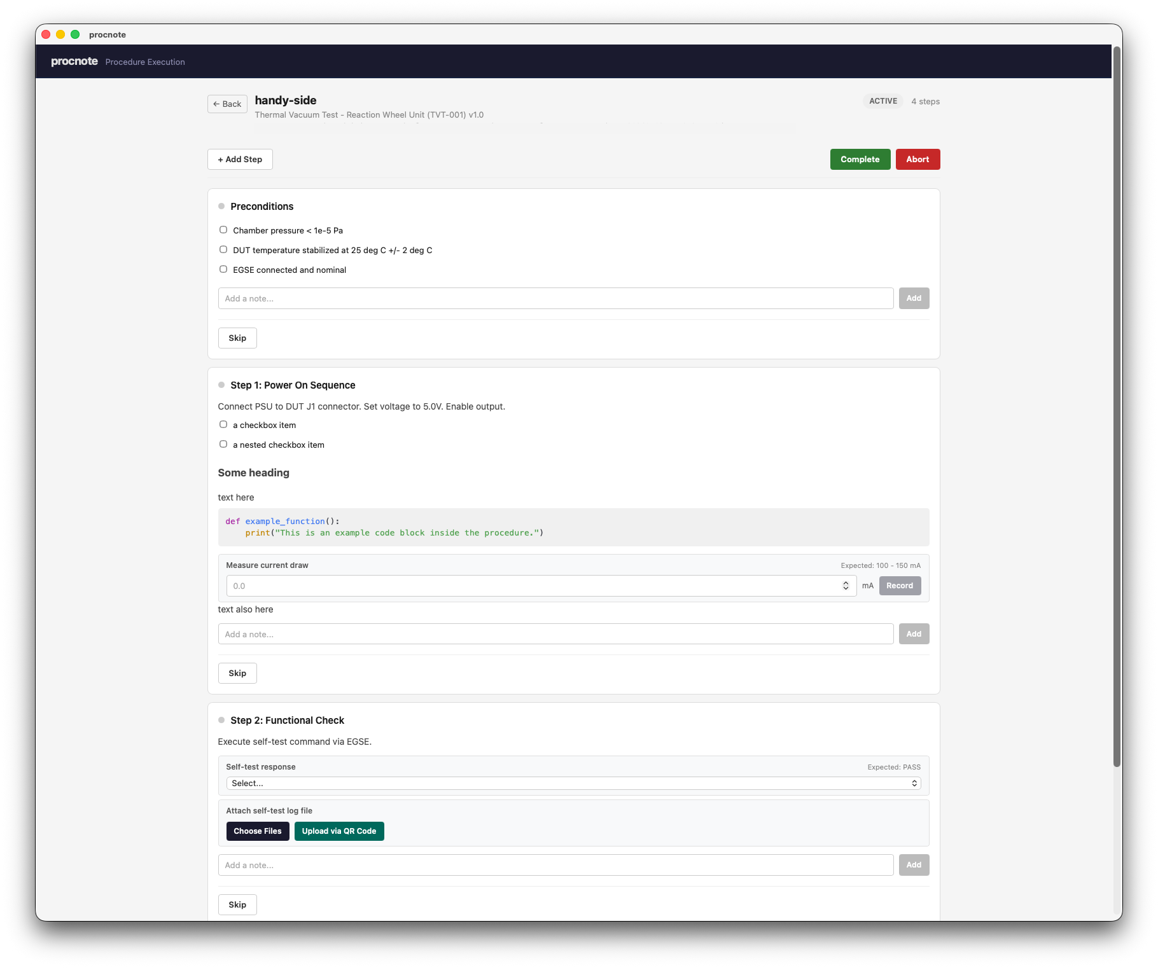This screenshot has height=968, width=1158.
Task: Click the '4 steps' label
Action: pos(925,101)
